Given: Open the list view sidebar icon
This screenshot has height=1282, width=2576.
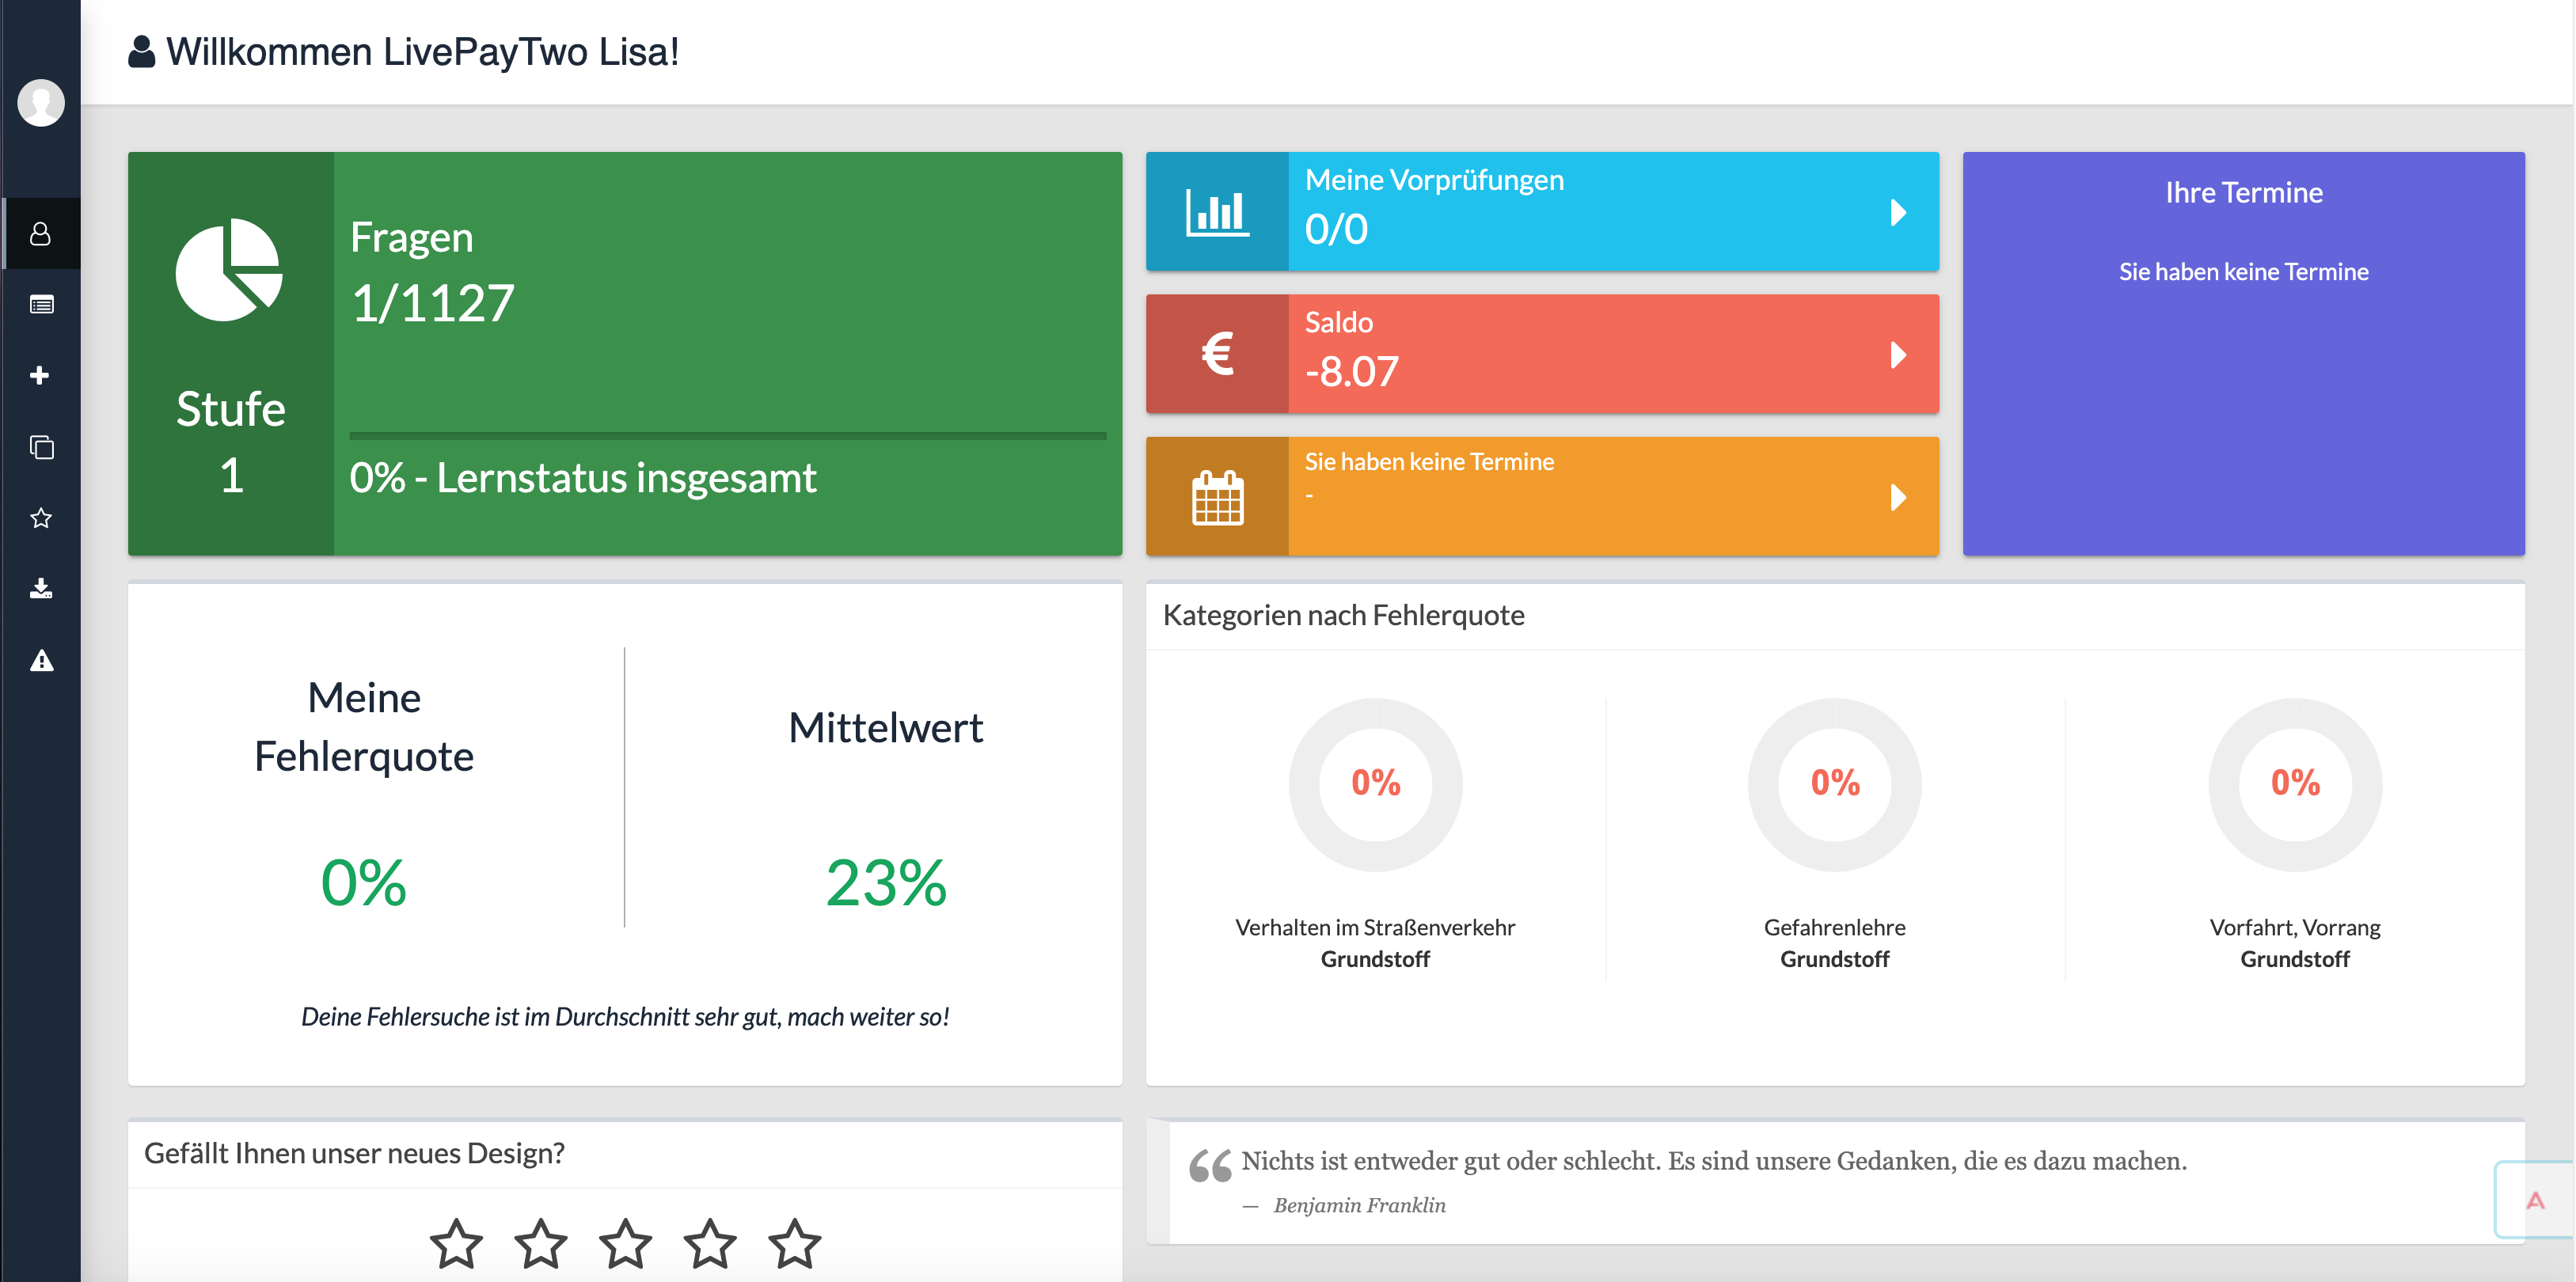Looking at the screenshot, I should point(40,304).
